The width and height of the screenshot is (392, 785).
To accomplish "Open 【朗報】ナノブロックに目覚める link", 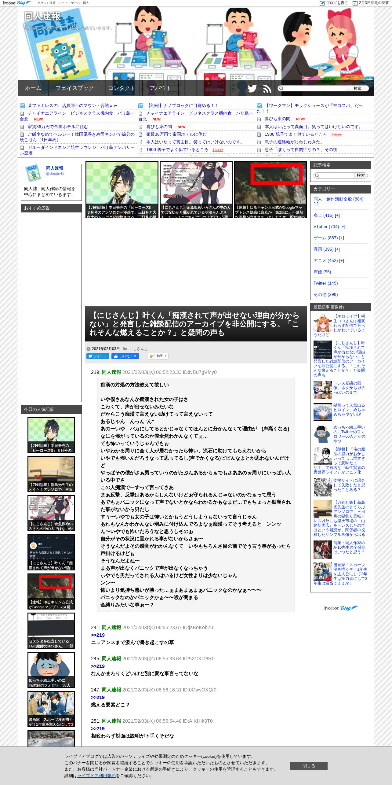I will coord(184,105).
